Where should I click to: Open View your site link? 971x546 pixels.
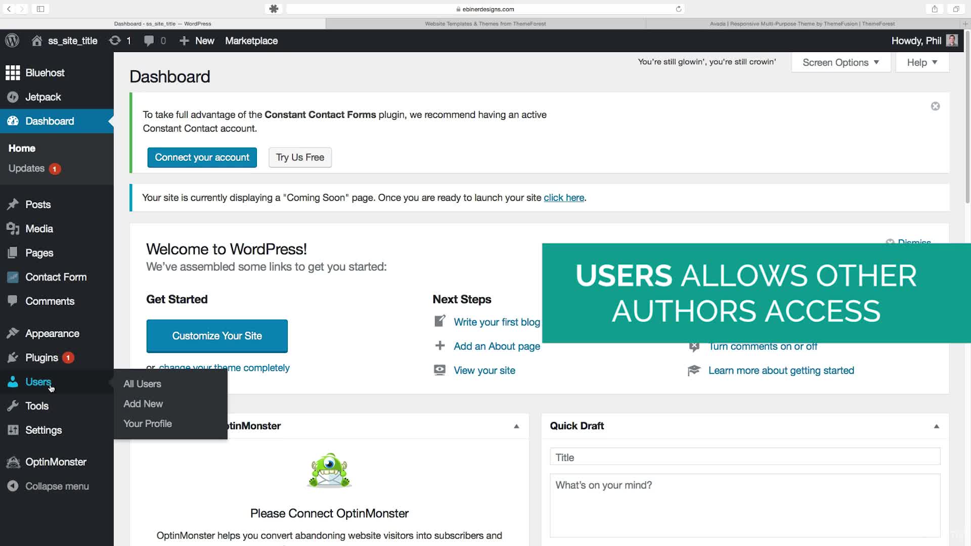tap(484, 371)
